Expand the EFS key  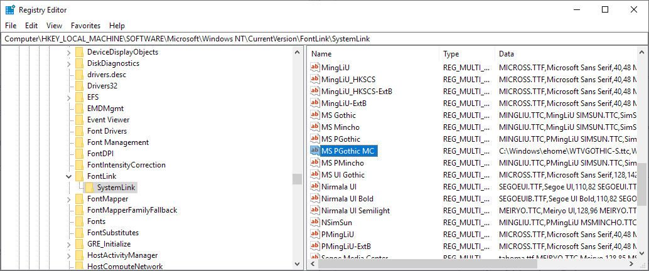68,98
